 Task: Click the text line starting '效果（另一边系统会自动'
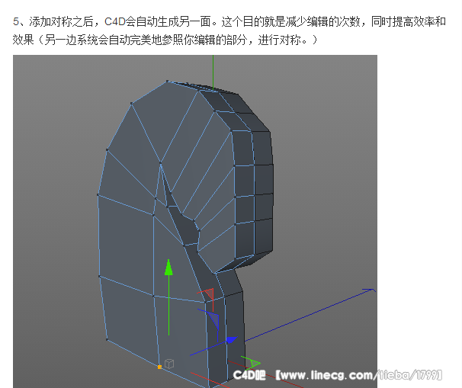165,40
